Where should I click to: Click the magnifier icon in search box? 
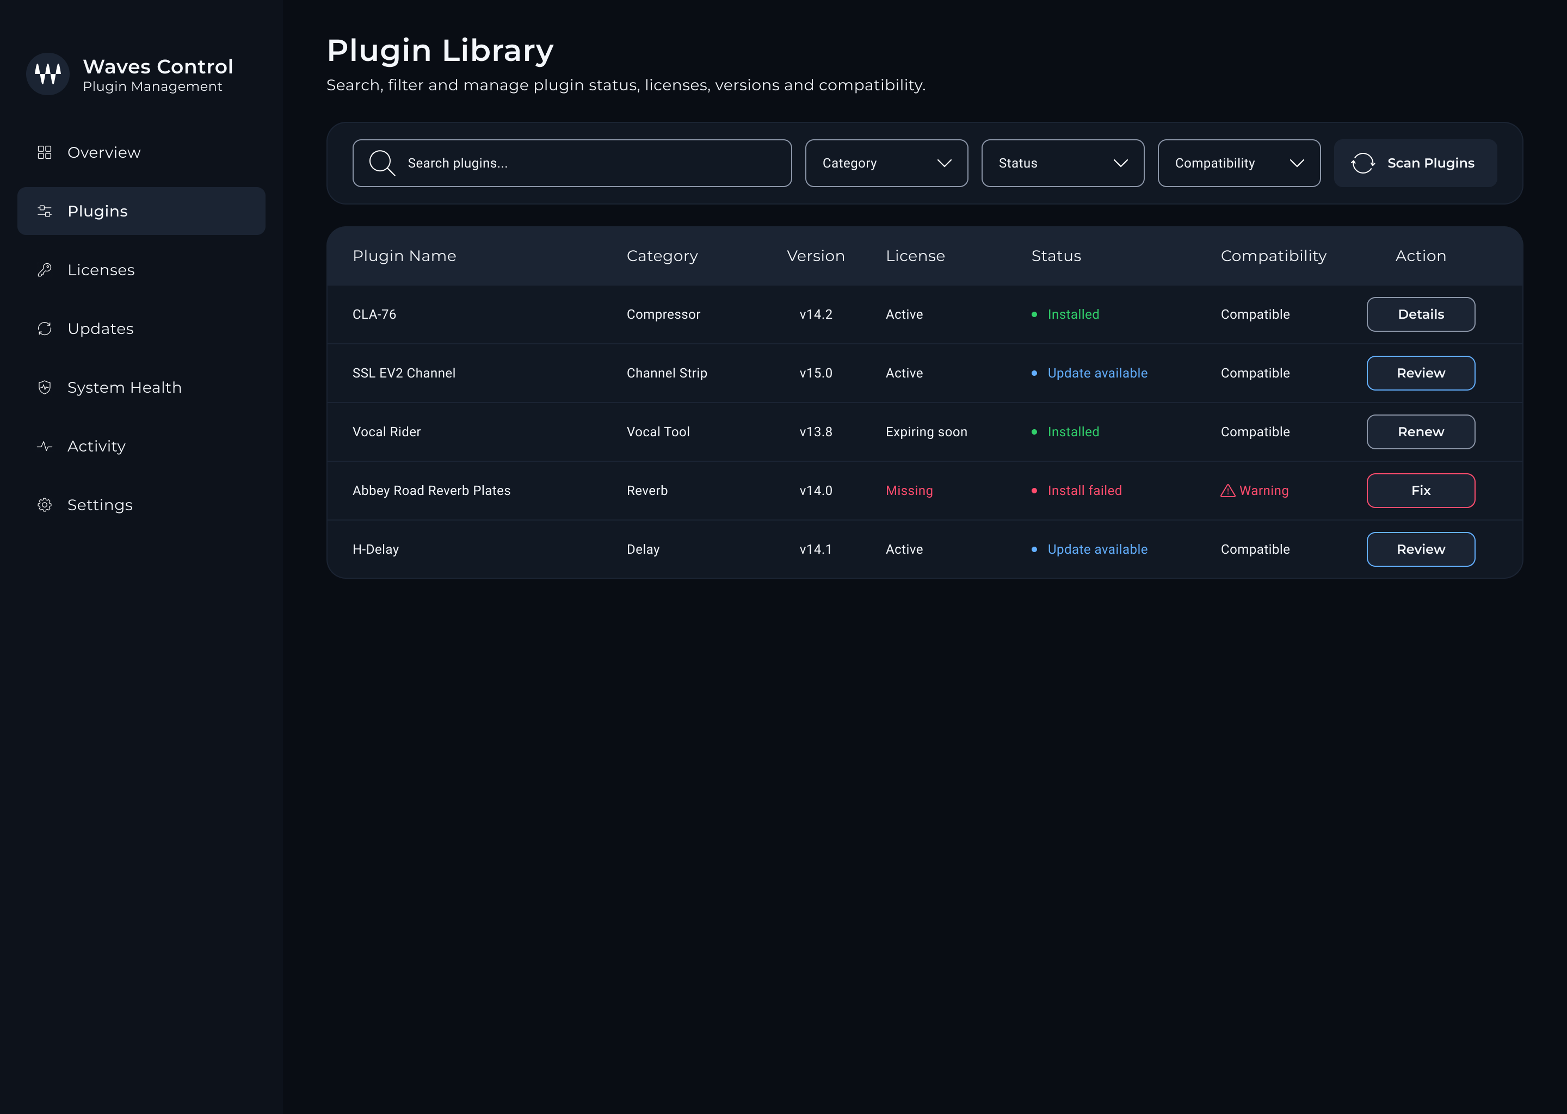[382, 163]
